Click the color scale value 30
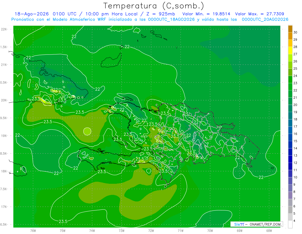Viewport: 302px width, 234px height. [295, 32]
